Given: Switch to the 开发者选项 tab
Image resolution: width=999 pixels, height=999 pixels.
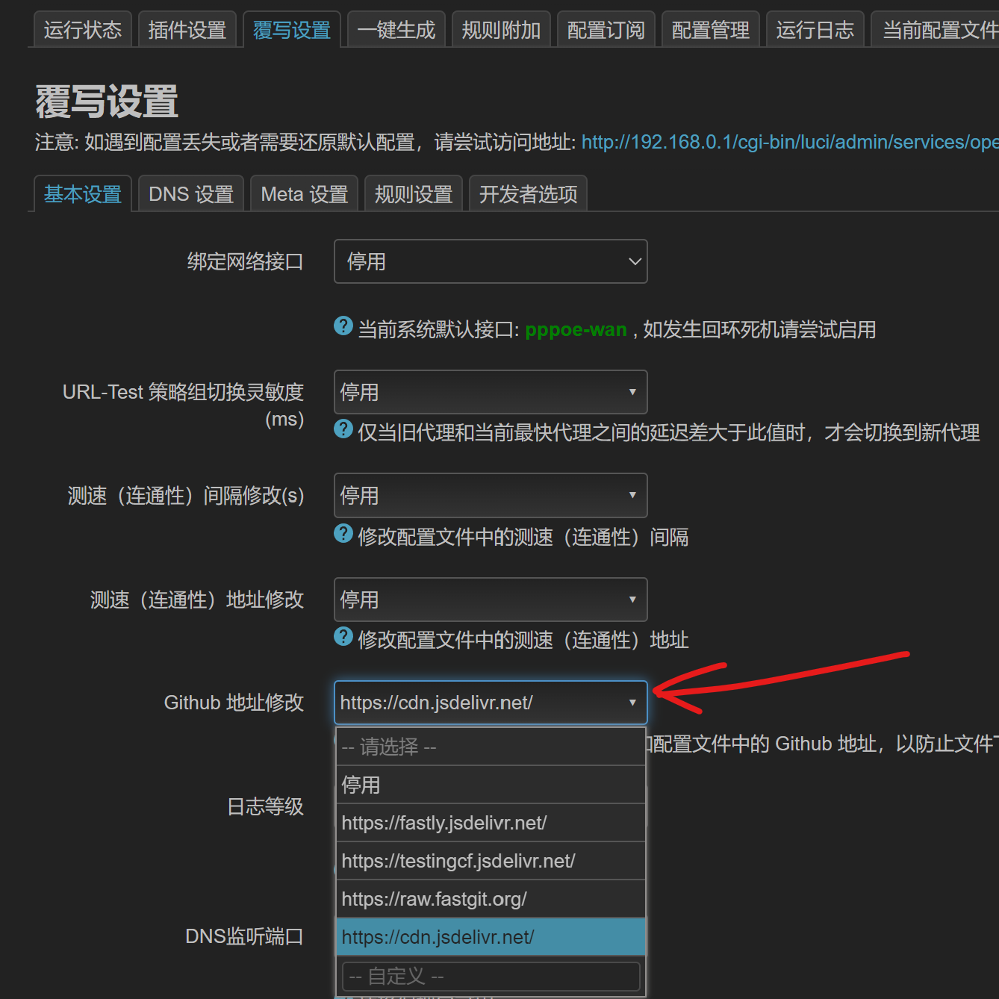Looking at the screenshot, I should 528,194.
